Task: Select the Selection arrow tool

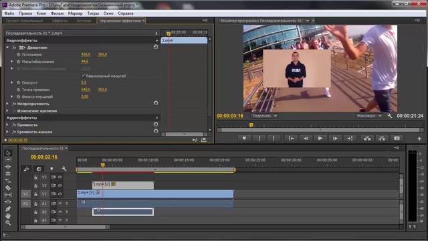Action: (x=8, y=153)
